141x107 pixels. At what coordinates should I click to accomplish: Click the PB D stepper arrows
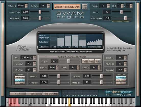tap(122, 6)
